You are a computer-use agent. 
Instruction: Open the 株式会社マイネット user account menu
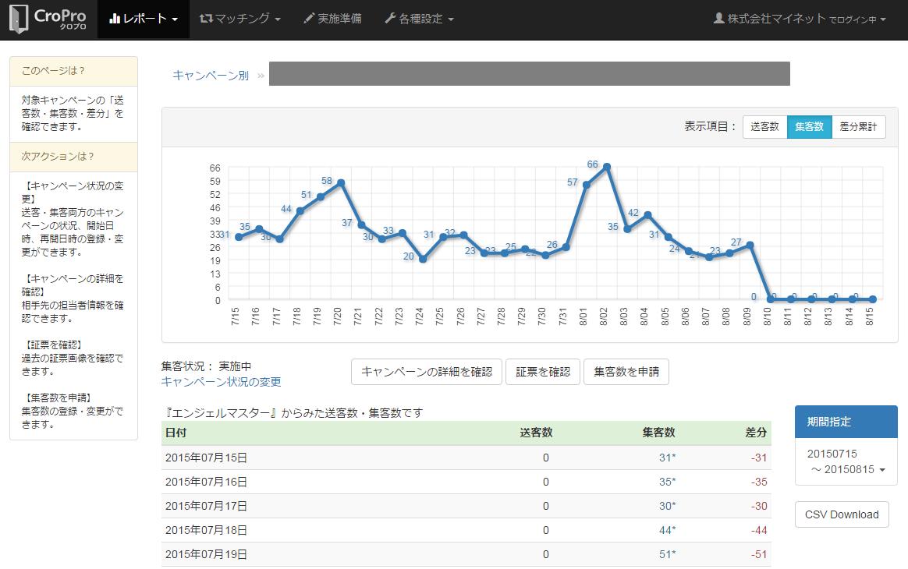[x=800, y=19]
